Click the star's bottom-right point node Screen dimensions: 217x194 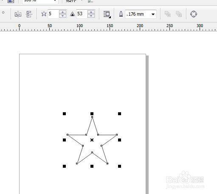[107, 164]
